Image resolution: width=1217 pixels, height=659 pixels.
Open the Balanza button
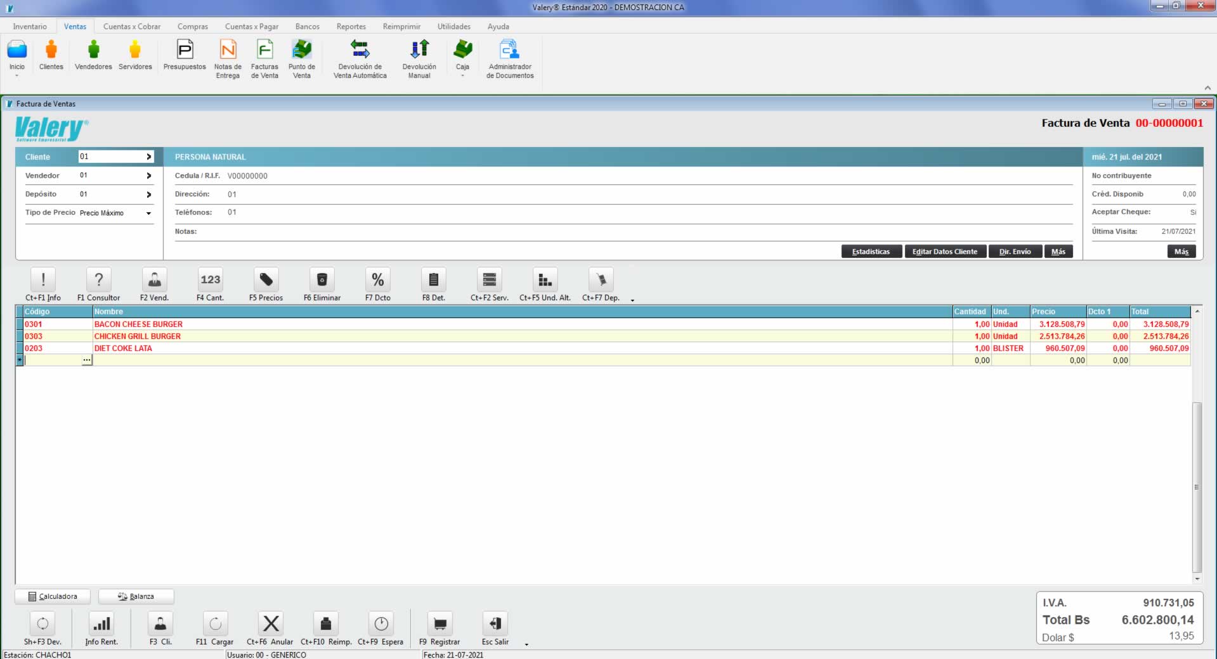pyautogui.click(x=136, y=596)
